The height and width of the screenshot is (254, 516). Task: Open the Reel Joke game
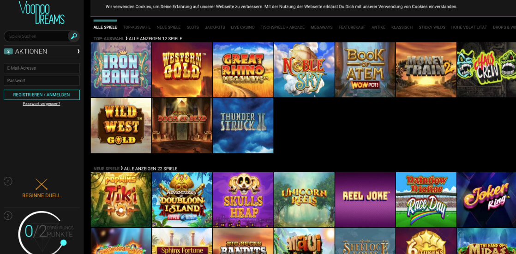pos(365,200)
